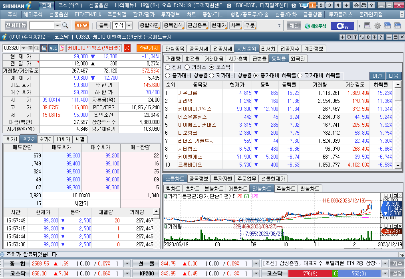Click the plus icon in window 0101 titlebar
The width and height of the screenshot is (405, 279).
pyautogui.click(x=343, y=37)
